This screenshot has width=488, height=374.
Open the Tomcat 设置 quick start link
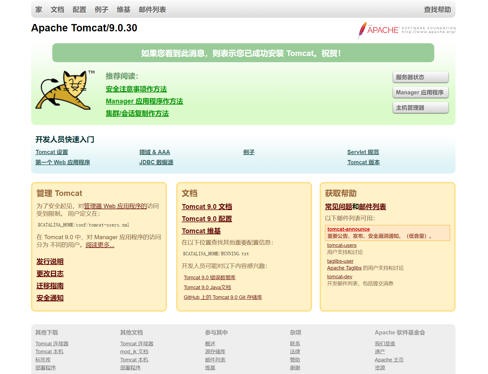pyautogui.click(x=51, y=152)
